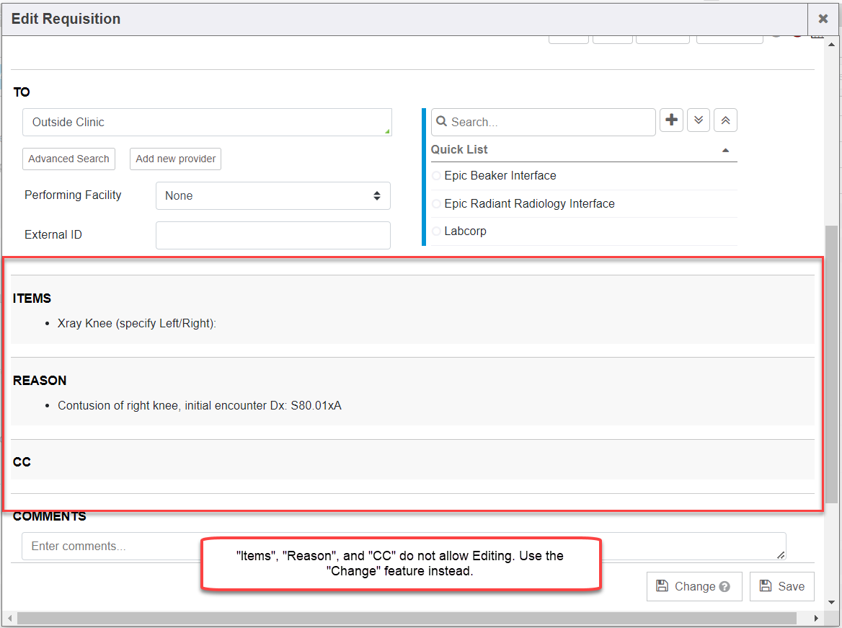Click the magnifier icon in Search box
842x628 pixels.
click(442, 122)
